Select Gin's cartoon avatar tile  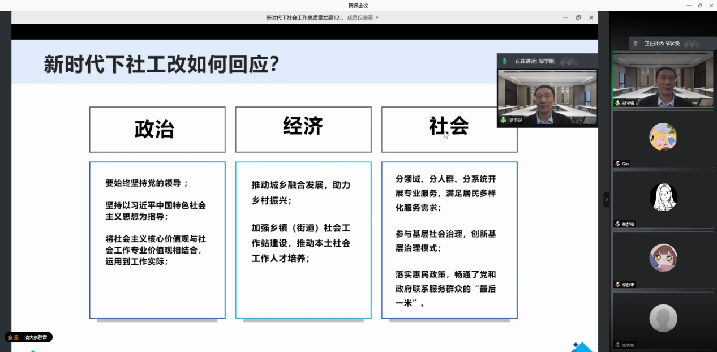point(663,136)
